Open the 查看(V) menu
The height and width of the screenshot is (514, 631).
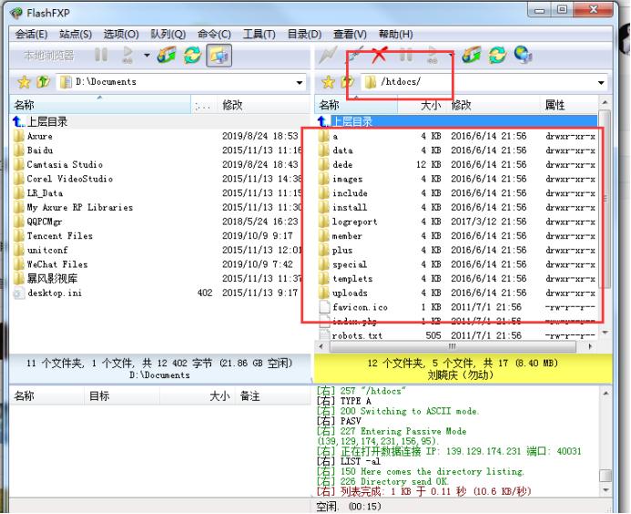click(x=350, y=35)
